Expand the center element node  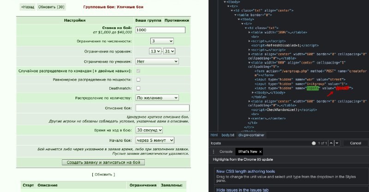(x=249, y=118)
